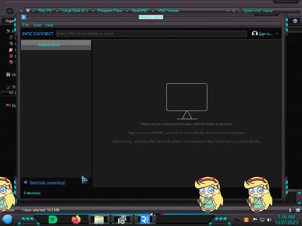Click This PC in Explorer address bar

coord(45,11)
